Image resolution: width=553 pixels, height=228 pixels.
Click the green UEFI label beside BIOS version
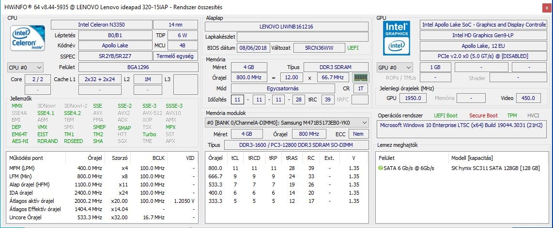[x=353, y=48]
